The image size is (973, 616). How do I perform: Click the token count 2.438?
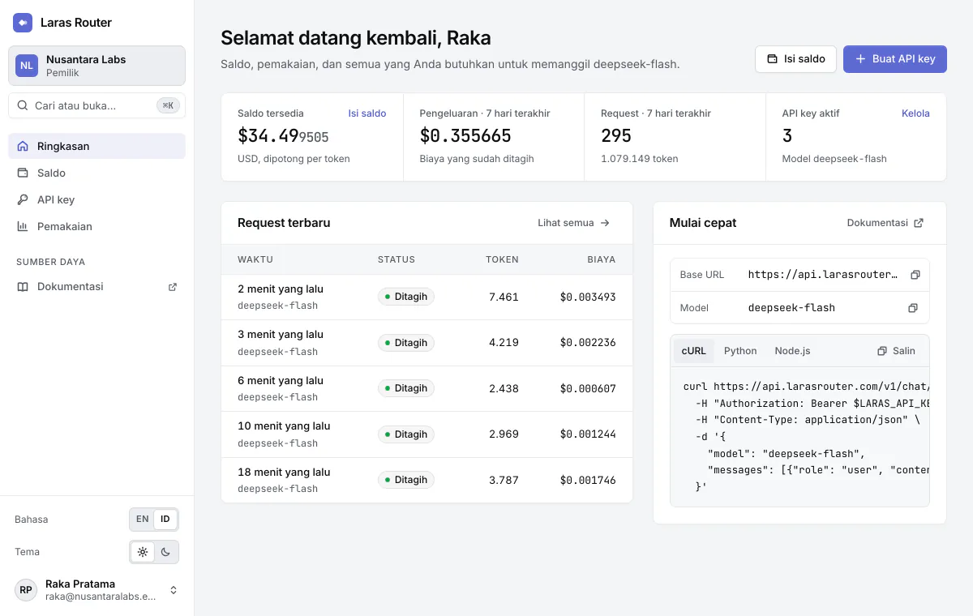point(504,388)
